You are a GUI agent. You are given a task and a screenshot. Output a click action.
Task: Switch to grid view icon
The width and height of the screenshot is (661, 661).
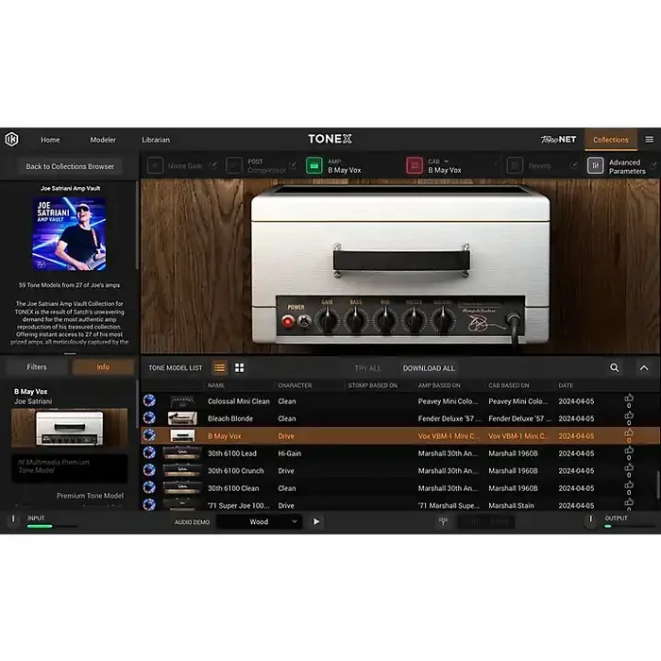[x=240, y=368]
